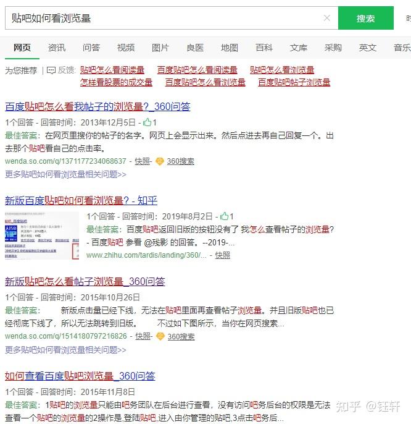Click 360搜索 badge icon under third result
Viewport: 411px width, 424px height.
click(x=160, y=337)
